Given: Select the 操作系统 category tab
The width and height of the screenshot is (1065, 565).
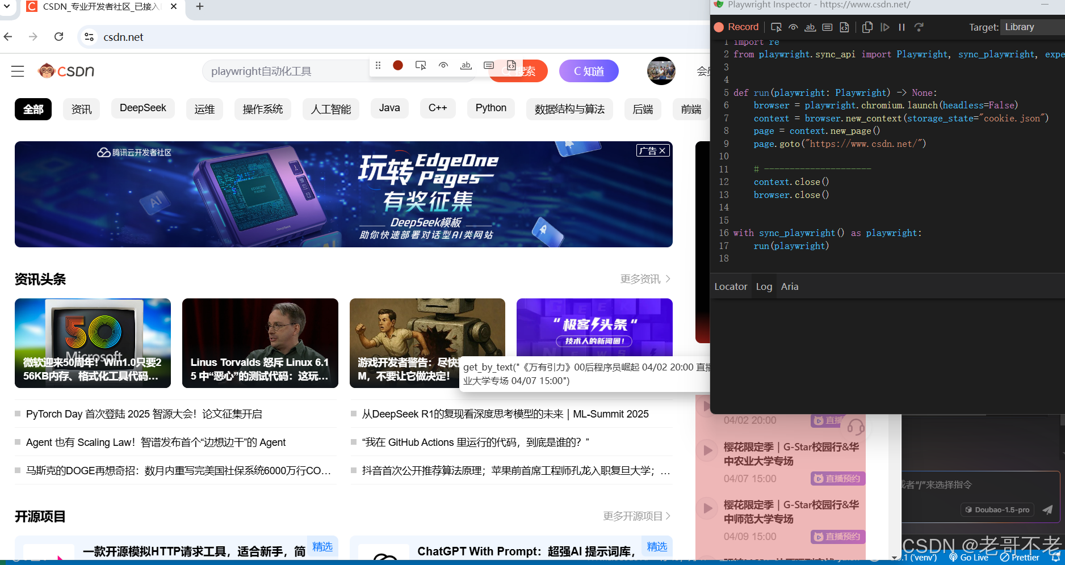Looking at the screenshot, I should click(x=263, y=109).
